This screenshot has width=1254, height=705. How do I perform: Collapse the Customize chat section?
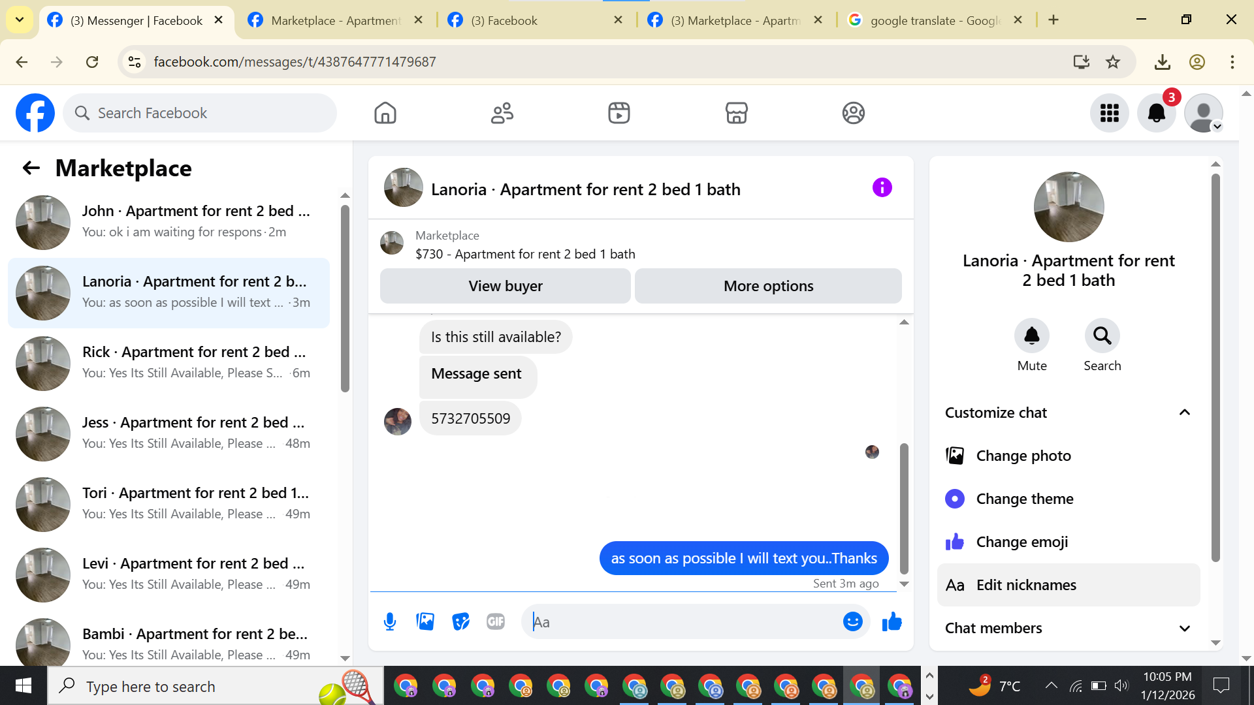(x=1184, y=413)
